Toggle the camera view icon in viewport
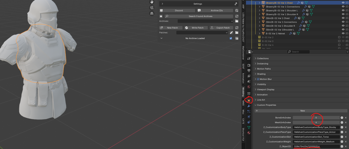This screenshot has width=349, height=149. (152, 8)
